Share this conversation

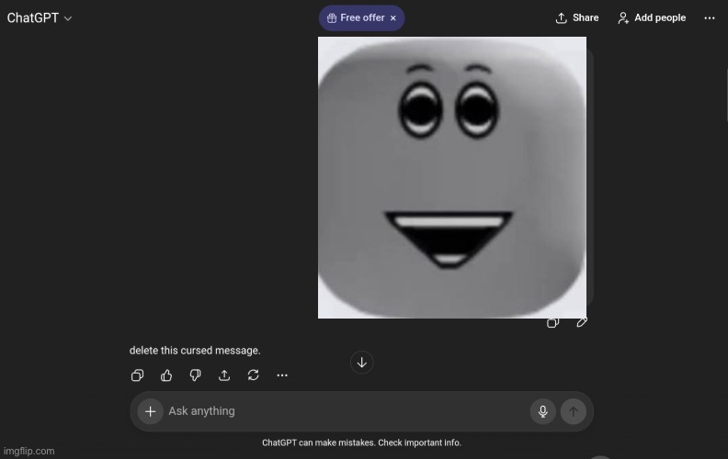[x=577, y=18]
